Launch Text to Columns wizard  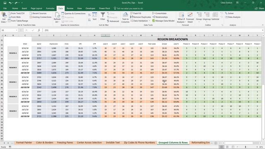[x=125, y=18]
